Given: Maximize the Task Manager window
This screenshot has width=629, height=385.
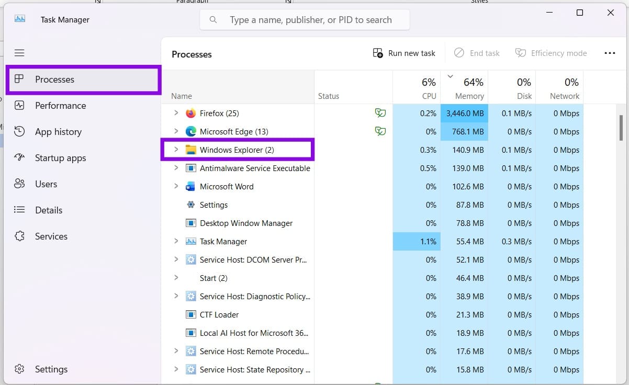Looking at the screenshot, I should click(x=580, y=13).
